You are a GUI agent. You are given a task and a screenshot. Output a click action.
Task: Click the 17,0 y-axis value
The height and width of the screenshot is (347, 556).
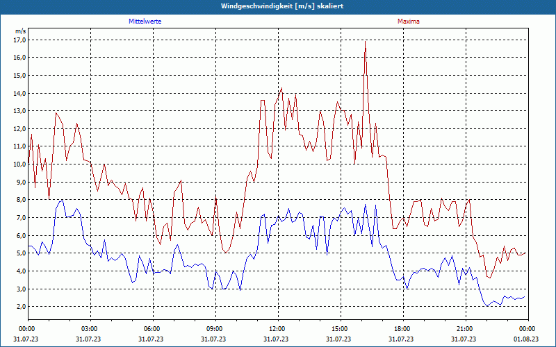click(20, 40)
